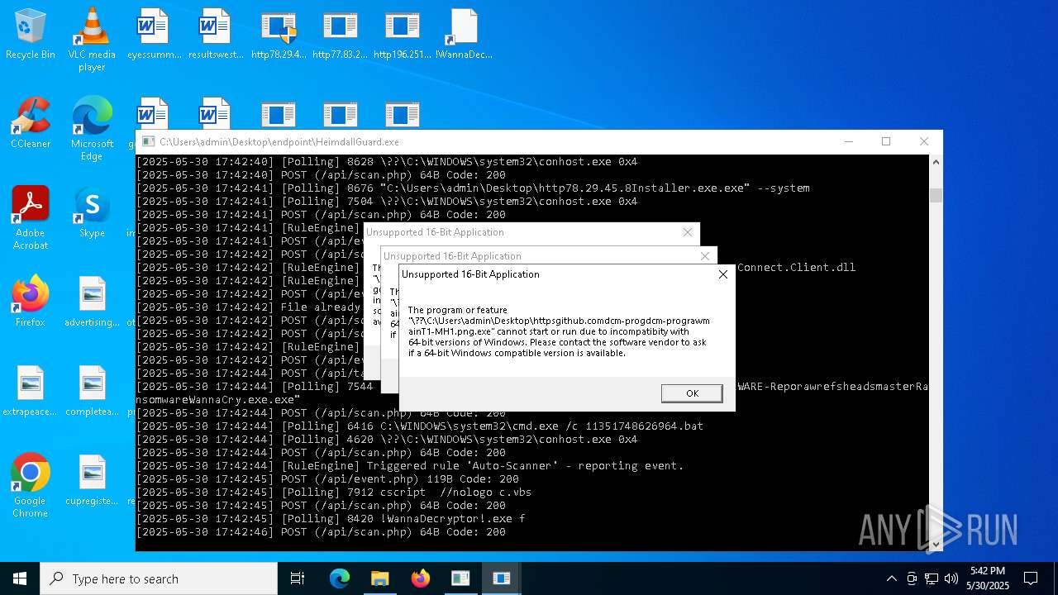The height and width of the screenshot is (595, 1058).
Task: Launch VLC media player shortcut
Action: (x=92, y=39)
